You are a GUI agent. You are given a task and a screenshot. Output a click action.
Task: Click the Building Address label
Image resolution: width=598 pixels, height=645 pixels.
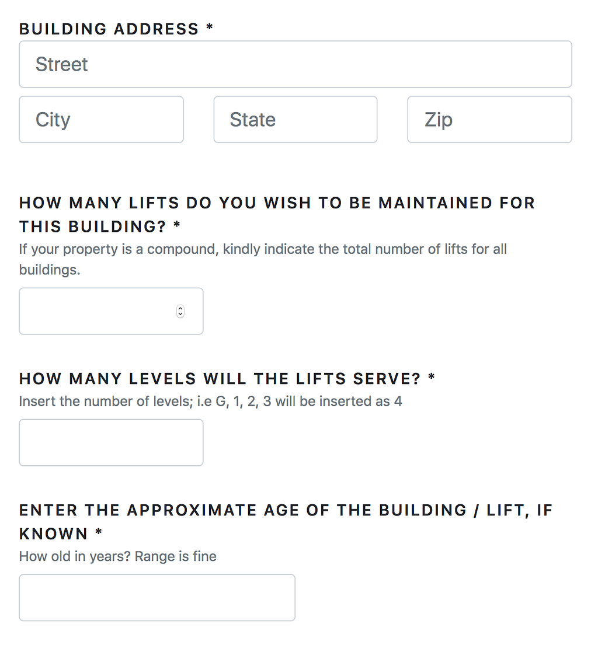point(109,29)
